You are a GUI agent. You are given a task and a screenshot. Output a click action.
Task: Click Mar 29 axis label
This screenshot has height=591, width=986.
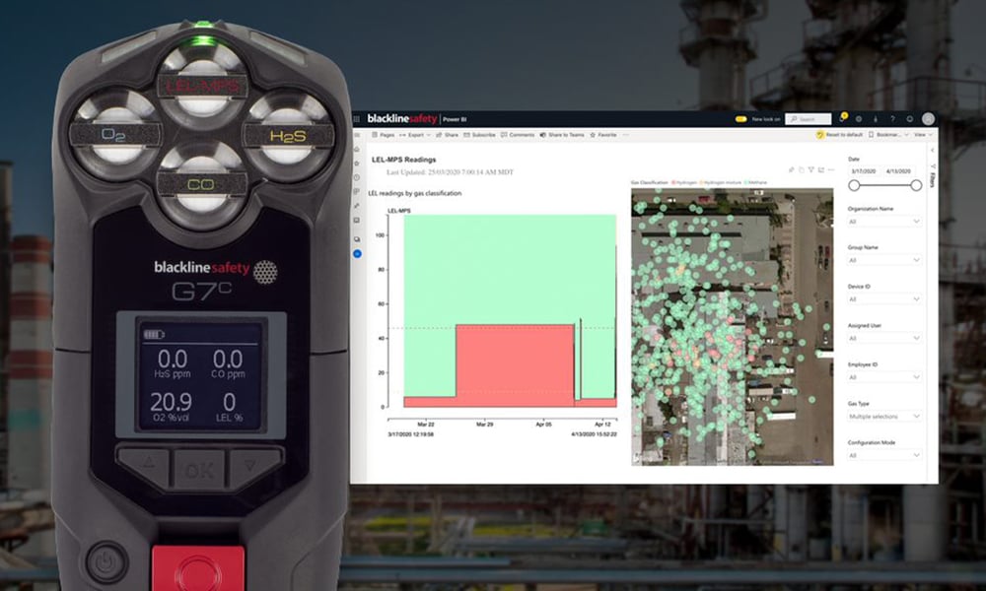tap(485, 425)
